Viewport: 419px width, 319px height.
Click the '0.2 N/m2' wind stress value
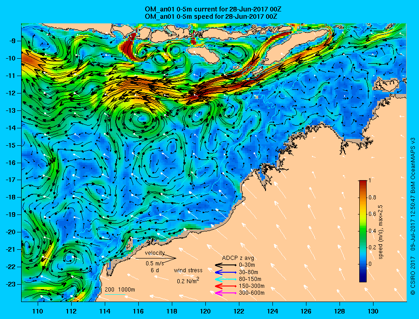tap(188, 280)
